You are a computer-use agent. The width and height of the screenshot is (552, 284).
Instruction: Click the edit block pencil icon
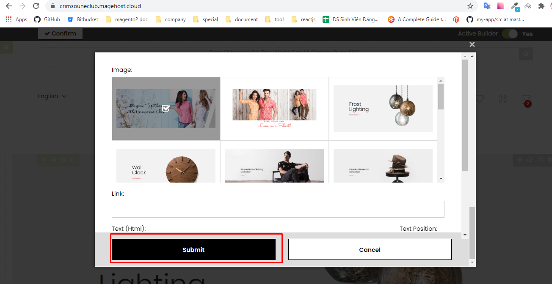click(530, 160)
